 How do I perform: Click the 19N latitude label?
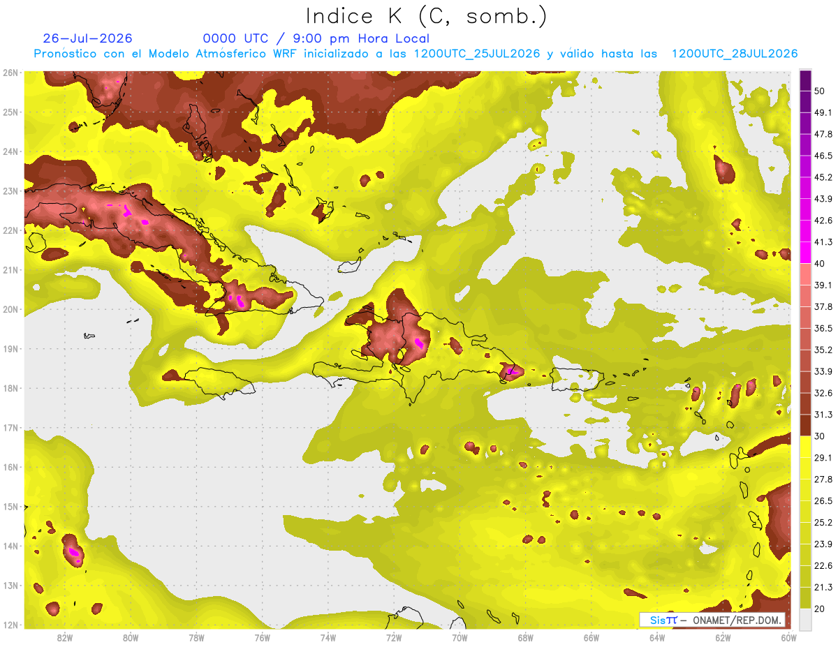[10, 348]
